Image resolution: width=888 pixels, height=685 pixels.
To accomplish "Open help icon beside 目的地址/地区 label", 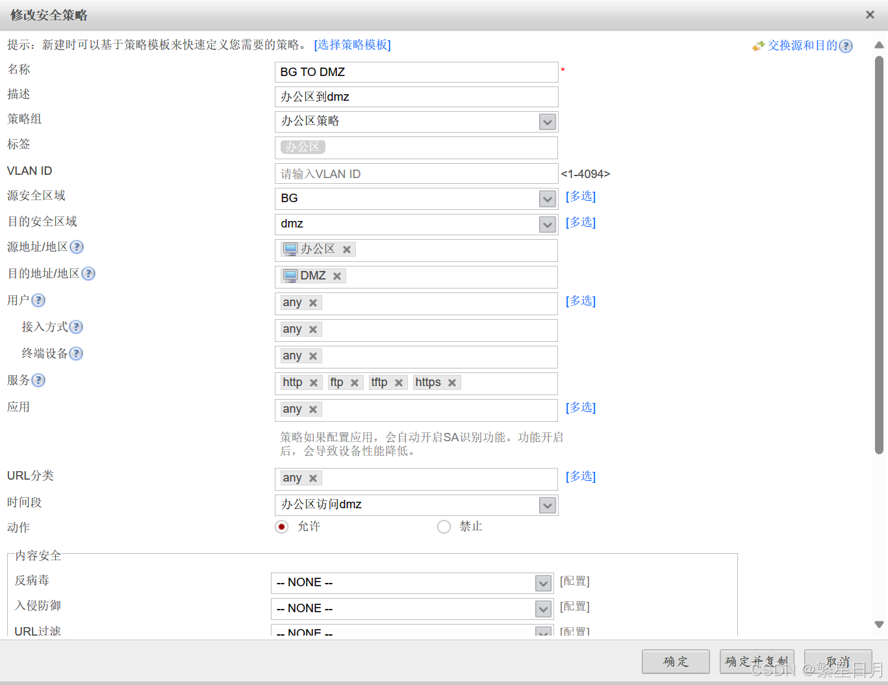I will pyautogui.click(x=88, y=274).
